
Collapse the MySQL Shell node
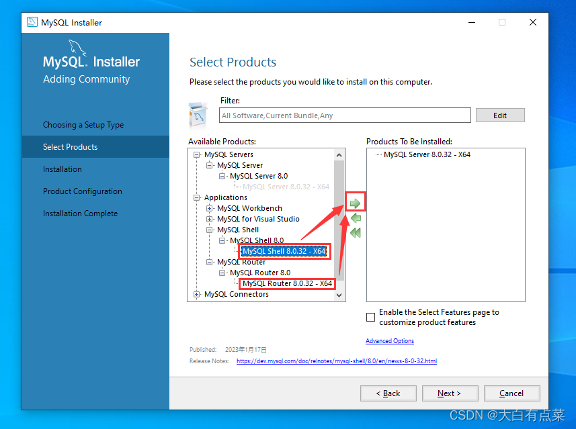pos(210,230)
